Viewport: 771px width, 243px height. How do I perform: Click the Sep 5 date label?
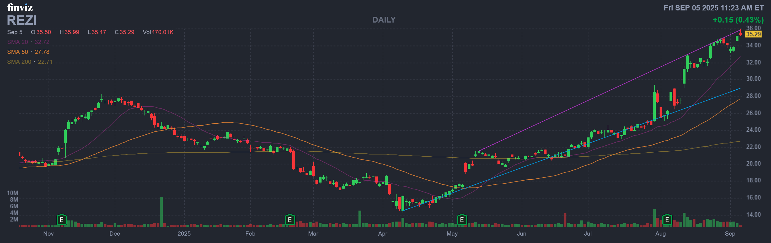(15, 32)
